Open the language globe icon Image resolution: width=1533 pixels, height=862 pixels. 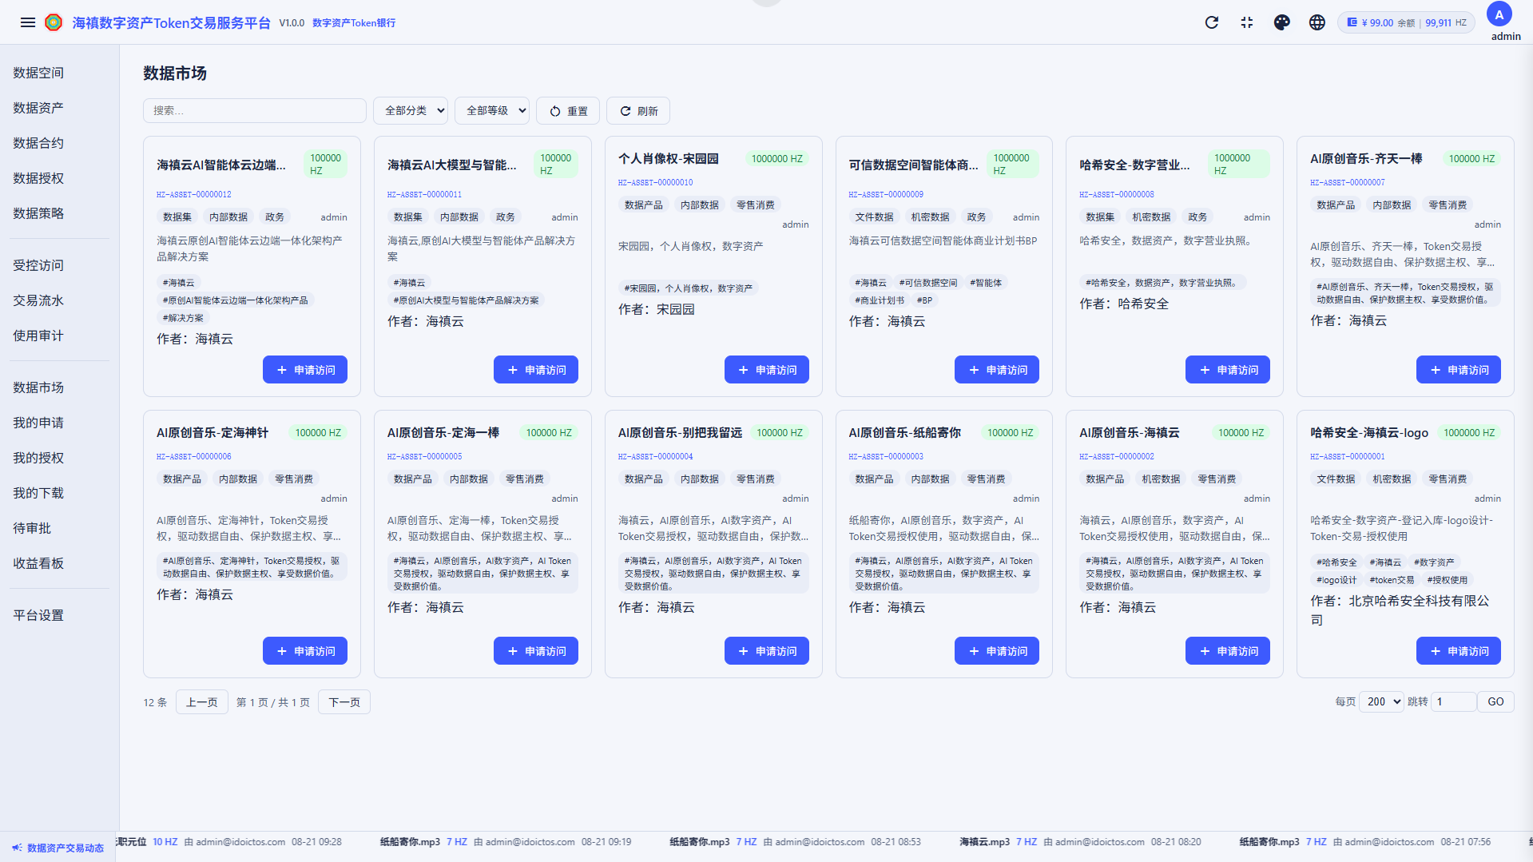(x=1317, y=22)
